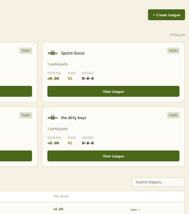
Task: Click the Public badge on the dirty boys card
Action: pyautogui.click(x=173, y=115)
